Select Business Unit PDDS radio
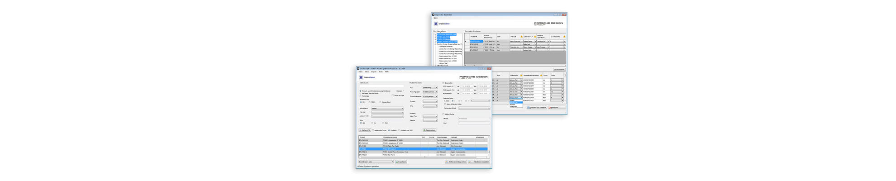 (x=370, y=102)
